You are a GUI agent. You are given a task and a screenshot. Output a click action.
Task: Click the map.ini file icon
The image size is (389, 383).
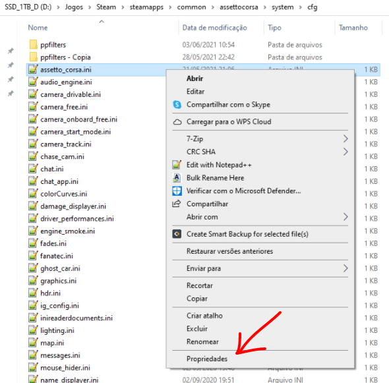33,343
